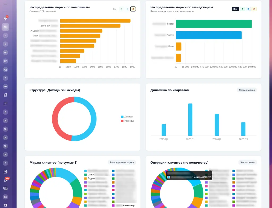Viewport: 272px width, 208px height.
Task: Open the Последний год period selector
Action: [247, 90]
